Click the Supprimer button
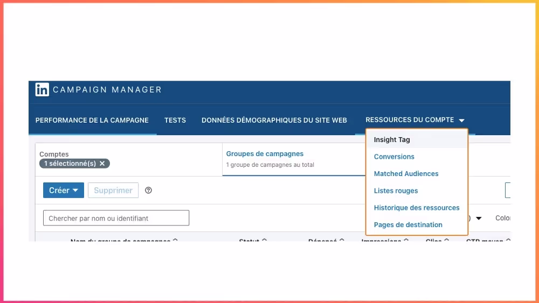This screenshot has height=303, width=539. 113,190
